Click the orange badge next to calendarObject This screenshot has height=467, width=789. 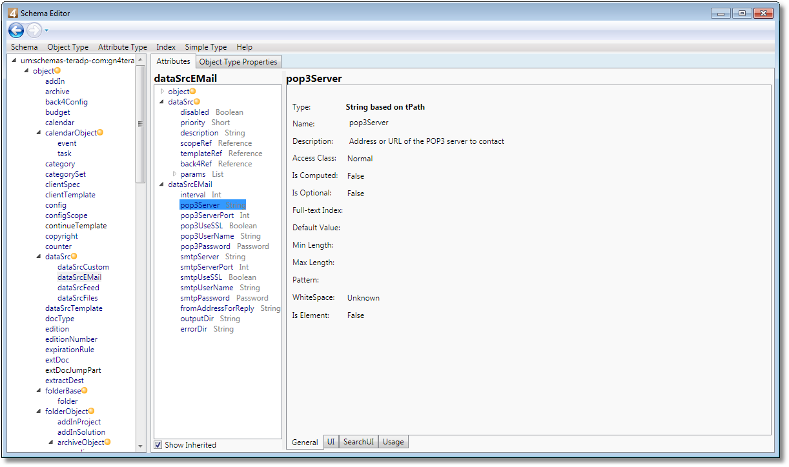(x=100, y=132)
